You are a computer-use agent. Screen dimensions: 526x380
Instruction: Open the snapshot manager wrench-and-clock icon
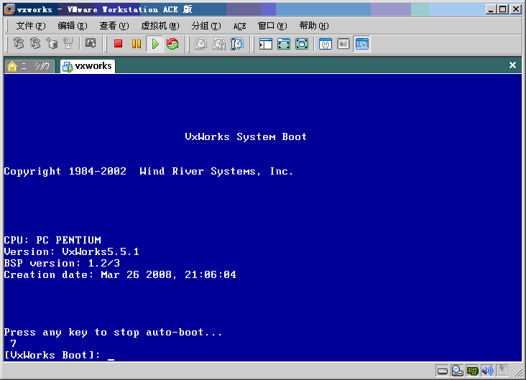pos(237,44)
